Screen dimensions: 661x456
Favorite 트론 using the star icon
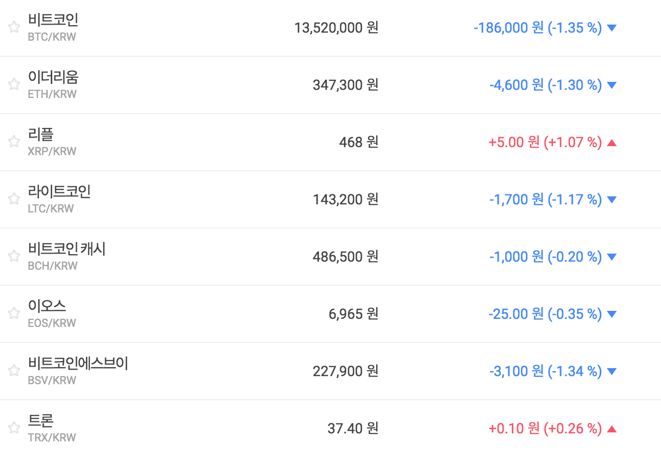click(14, 428)
